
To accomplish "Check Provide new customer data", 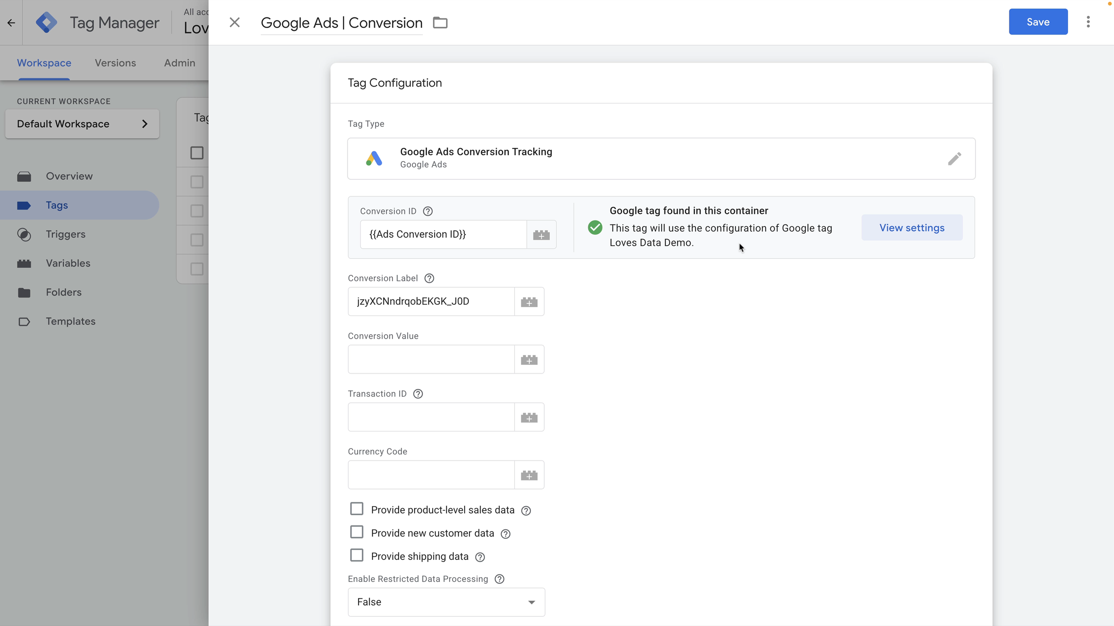I will (357, 532).
